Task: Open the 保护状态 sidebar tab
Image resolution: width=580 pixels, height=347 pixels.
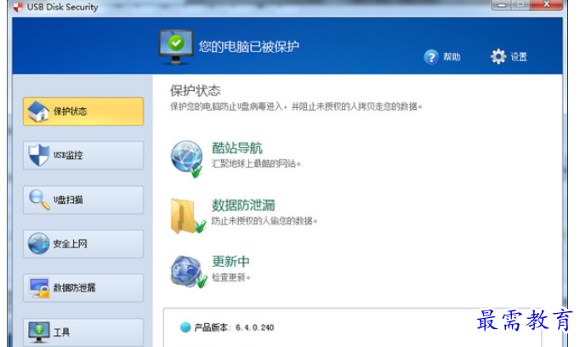Action: (83, 111)
